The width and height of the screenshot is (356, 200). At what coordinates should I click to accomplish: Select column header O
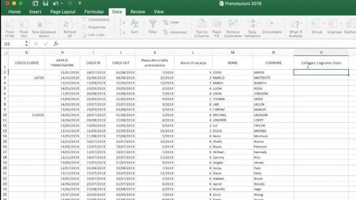pos(321,52)
